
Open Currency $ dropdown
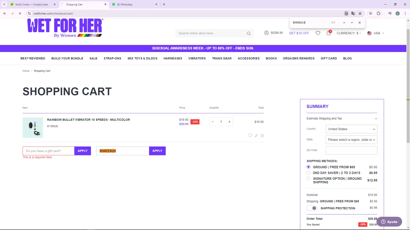(348, 33)
